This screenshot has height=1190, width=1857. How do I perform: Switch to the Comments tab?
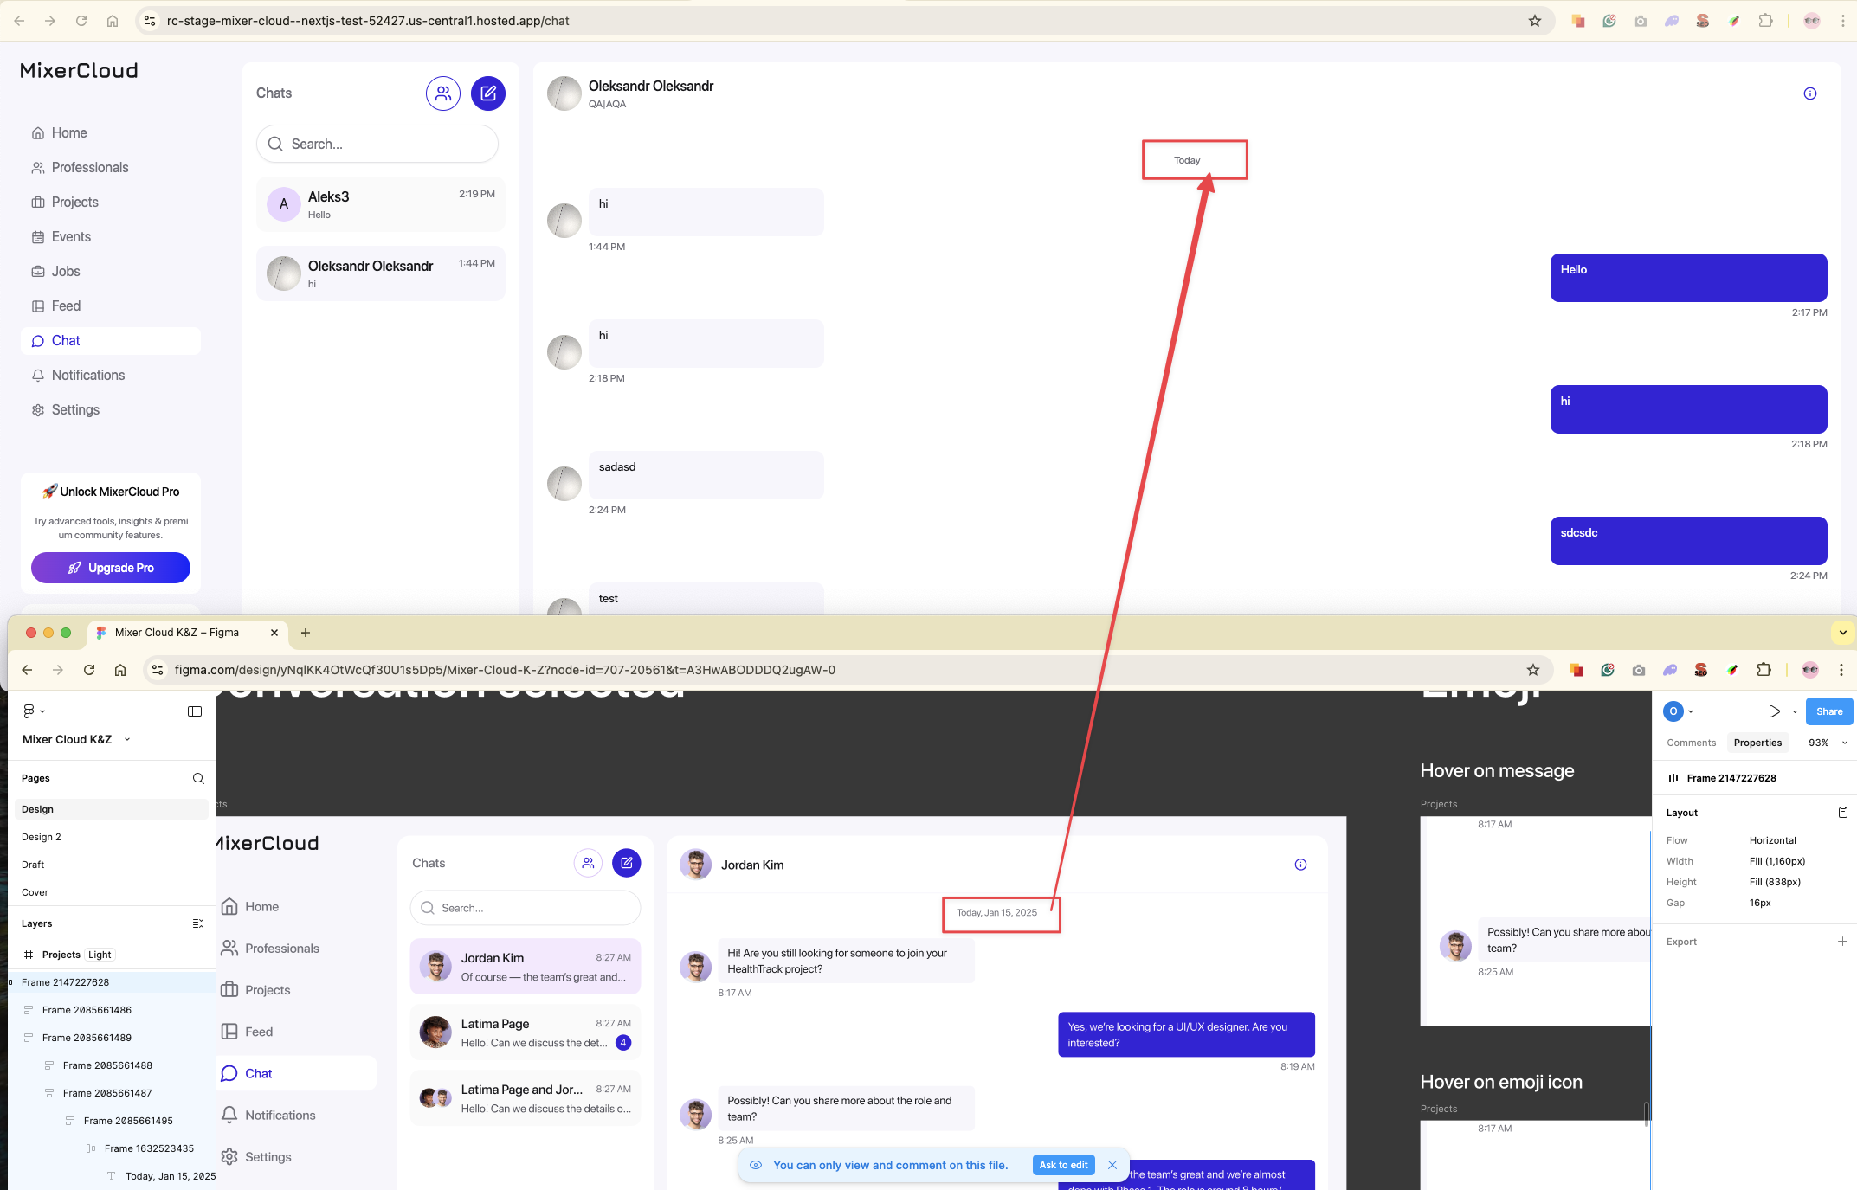pos(1691,743)
